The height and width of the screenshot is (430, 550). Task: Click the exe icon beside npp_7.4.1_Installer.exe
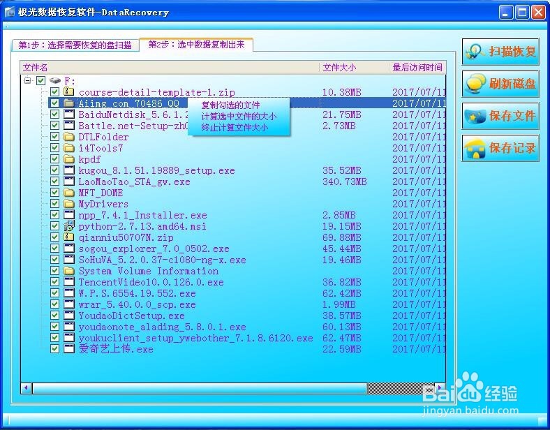(69, 214)
